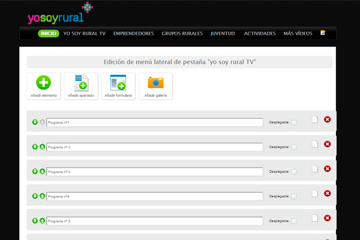
Task: Open page icon for Programa nº 3
Action: pyautogui.click(x=315, y=169)
